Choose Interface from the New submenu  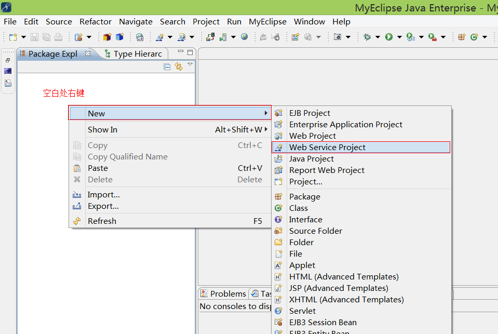pyautogui.click(x=361, y=220)
